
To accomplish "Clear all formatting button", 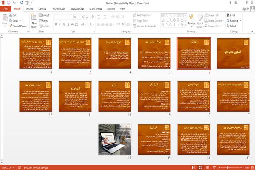I will [93, 17].
